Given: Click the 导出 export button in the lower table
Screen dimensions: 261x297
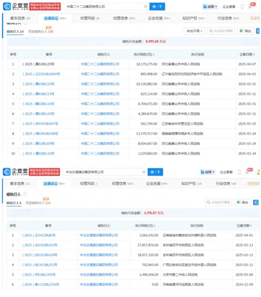Looking at the screenshot, I should 245,202.
